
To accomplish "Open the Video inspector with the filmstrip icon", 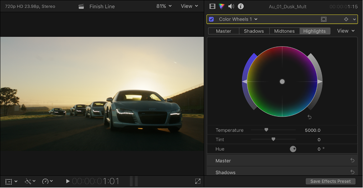I will (x=212, y=6).
